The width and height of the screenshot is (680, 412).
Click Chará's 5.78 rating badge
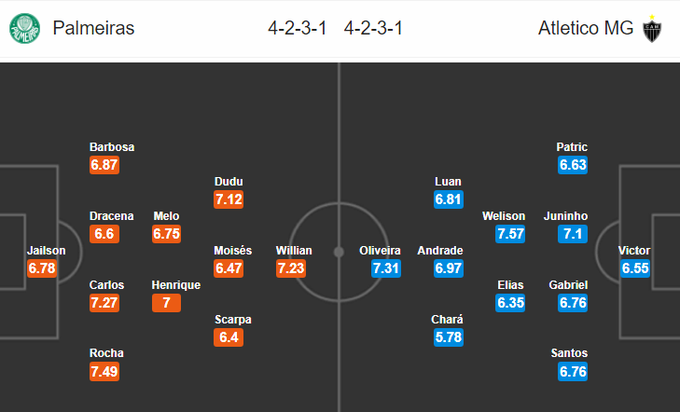point(449,337)
